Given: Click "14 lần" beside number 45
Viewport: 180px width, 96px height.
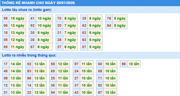Looking at the screenshot, I should [x=16, y=71].
